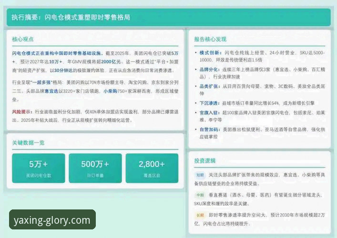Click "美团推出松鼠便利、歪马送酒等自营品牌" text
Screen dimensions: 337x238
coord(265,129)
